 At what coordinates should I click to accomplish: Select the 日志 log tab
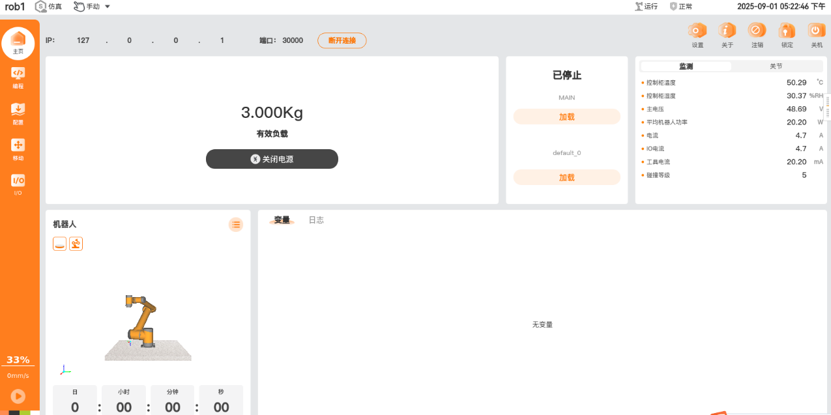coord(316,220)
